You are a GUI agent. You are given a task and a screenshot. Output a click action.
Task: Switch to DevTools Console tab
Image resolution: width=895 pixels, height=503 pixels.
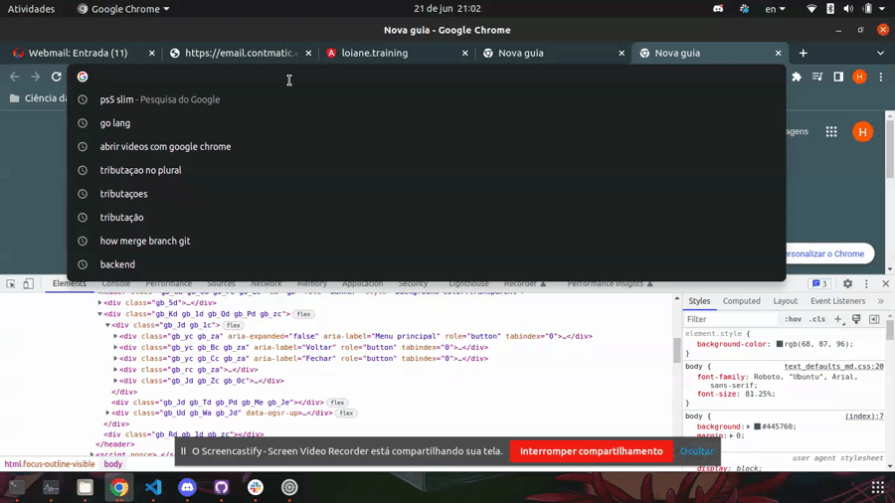coord(116,283)
